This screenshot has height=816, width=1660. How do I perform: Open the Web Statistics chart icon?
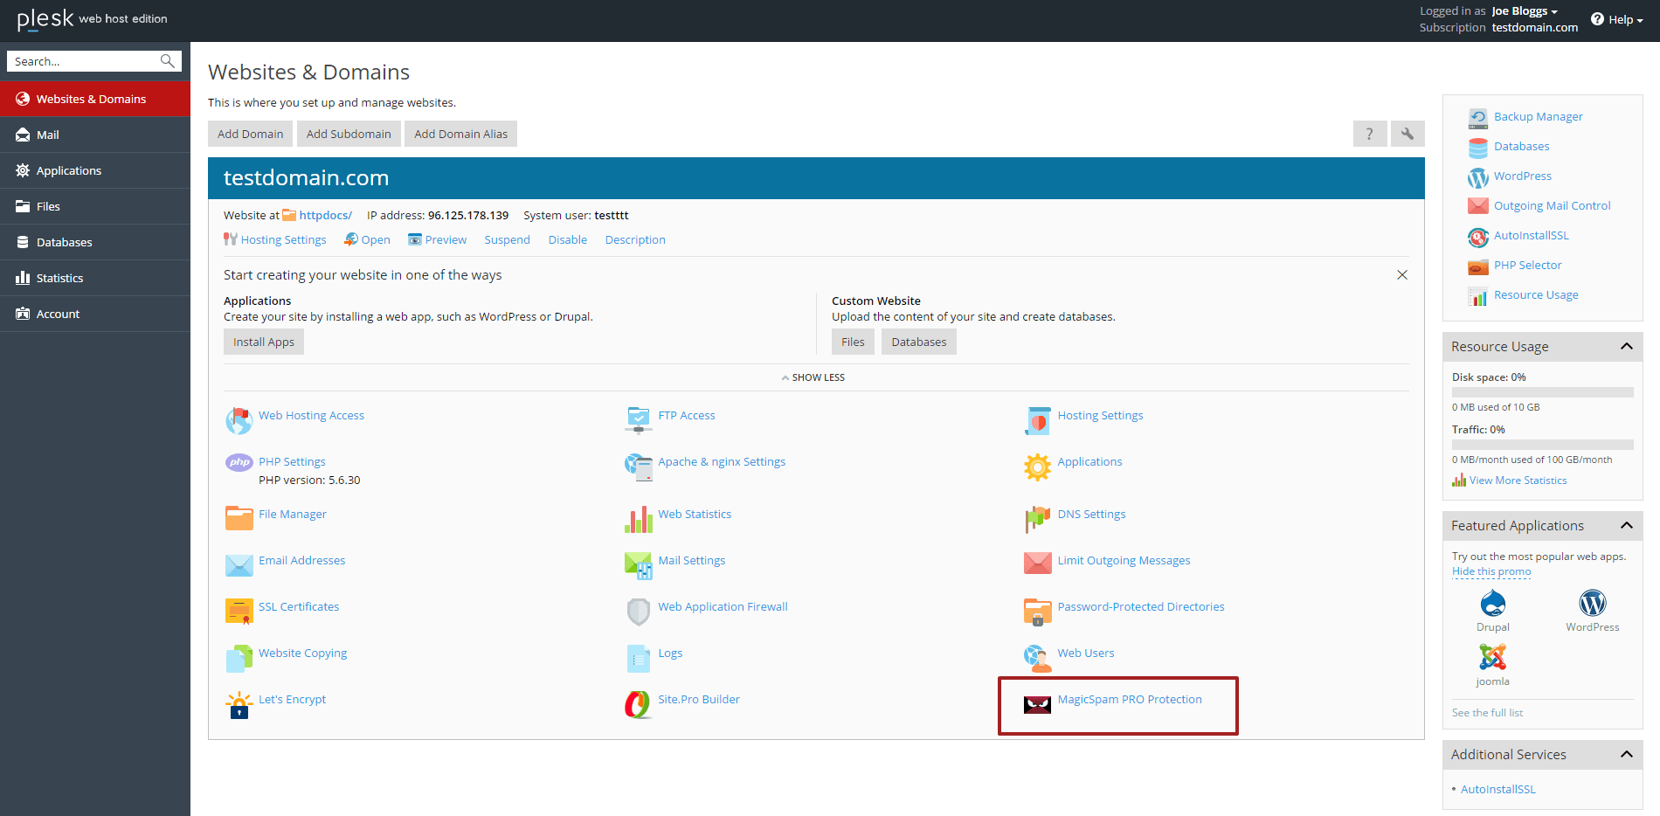(x=639, y=519)
